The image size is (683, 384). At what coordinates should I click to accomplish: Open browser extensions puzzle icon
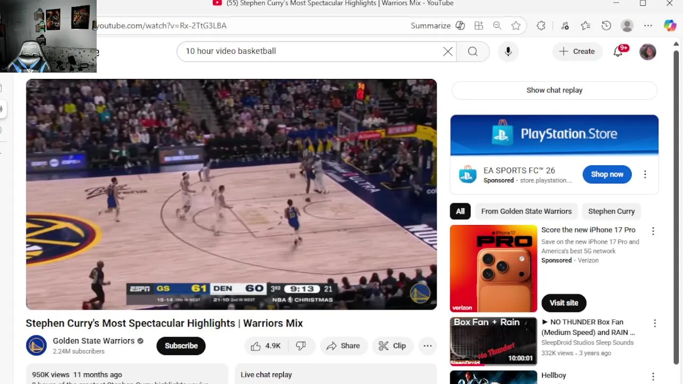click(x=541, y=26)
